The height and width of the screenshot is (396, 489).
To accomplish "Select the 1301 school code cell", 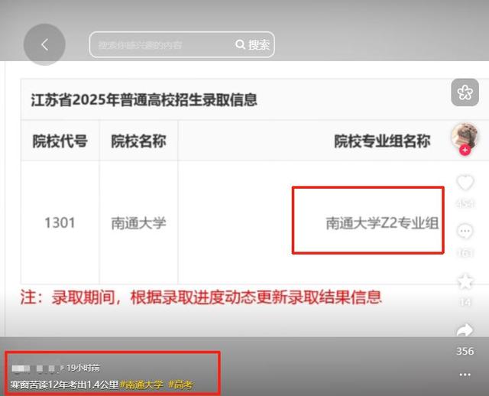I will (x=60, y=222).
